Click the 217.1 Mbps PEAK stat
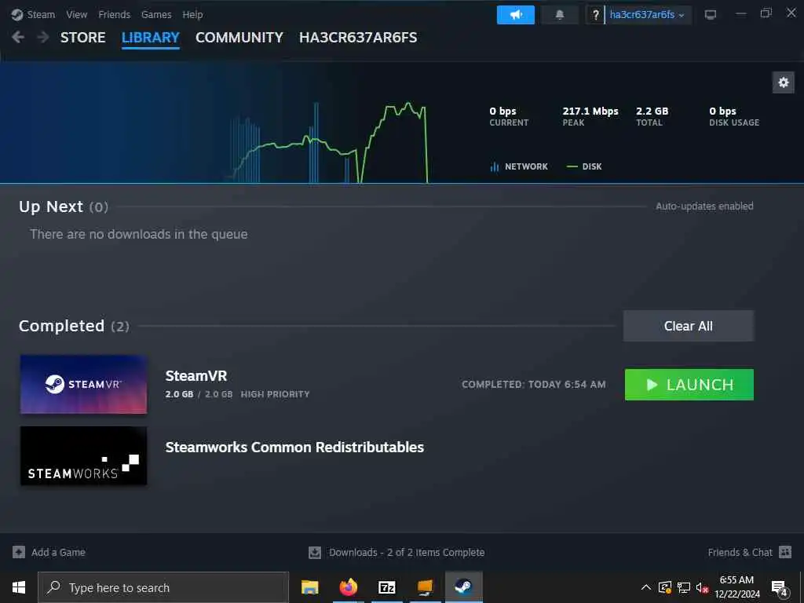This screenshot has width=804, height=603. (590, 116)
